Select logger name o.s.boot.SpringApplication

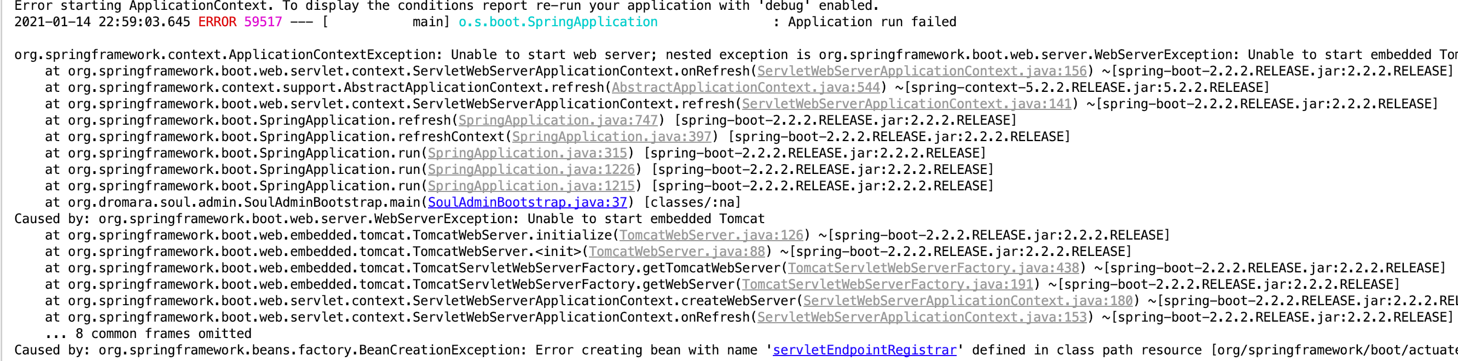[x=558, y=22]
